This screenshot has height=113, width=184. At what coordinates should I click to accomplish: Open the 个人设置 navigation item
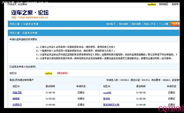[164, 24]
